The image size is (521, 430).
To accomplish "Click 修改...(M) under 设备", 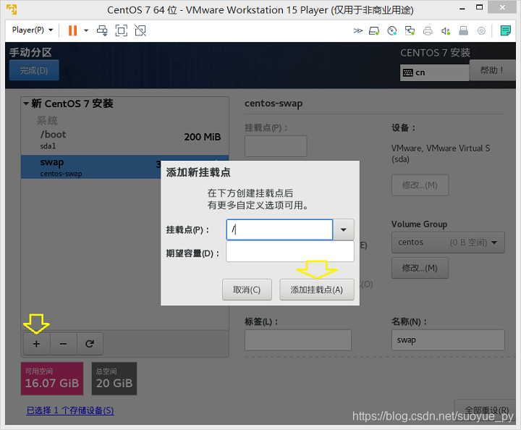I will (420, 185).
